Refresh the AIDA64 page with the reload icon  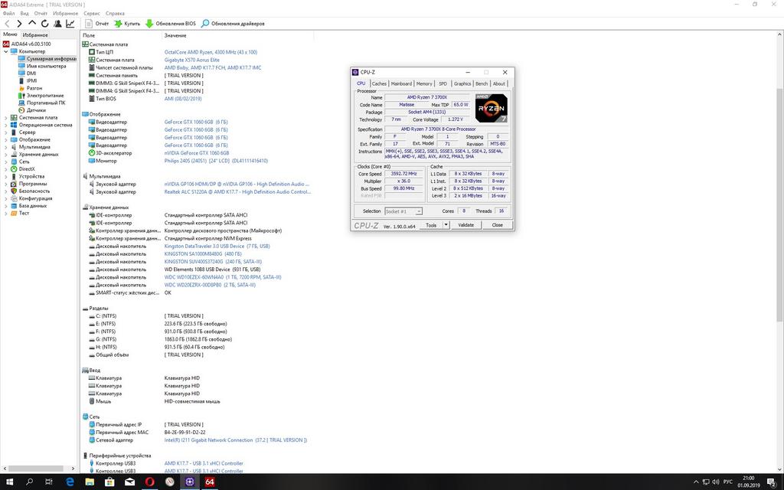45,24
